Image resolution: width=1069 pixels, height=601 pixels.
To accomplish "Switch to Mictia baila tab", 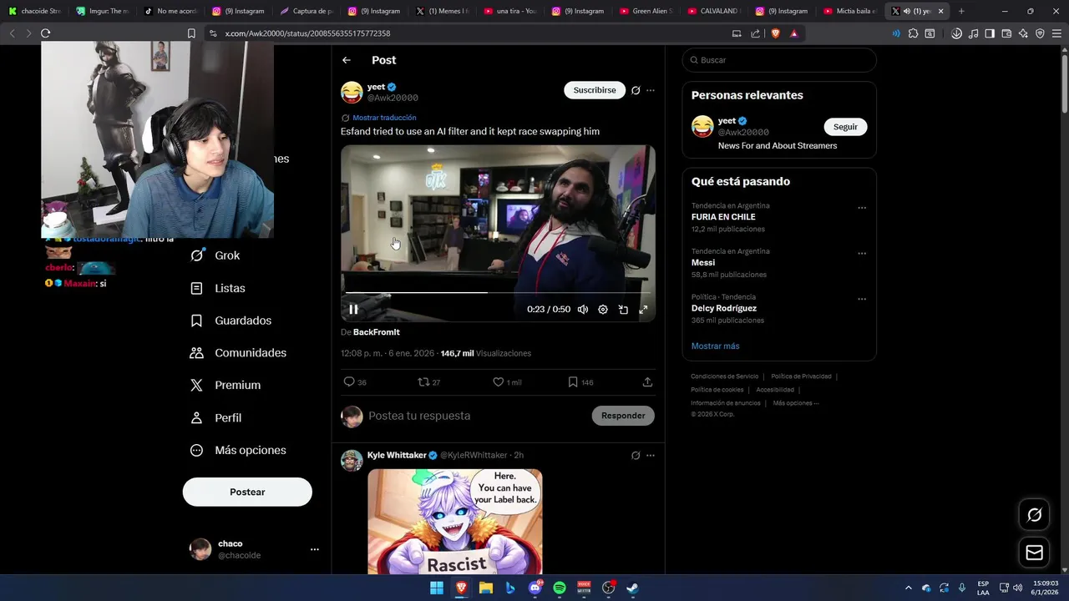I will point(849,11).
